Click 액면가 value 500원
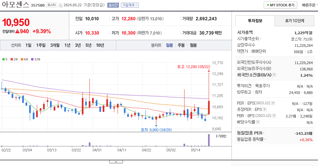This screenshot has width=318, height=166. point(298,52)
